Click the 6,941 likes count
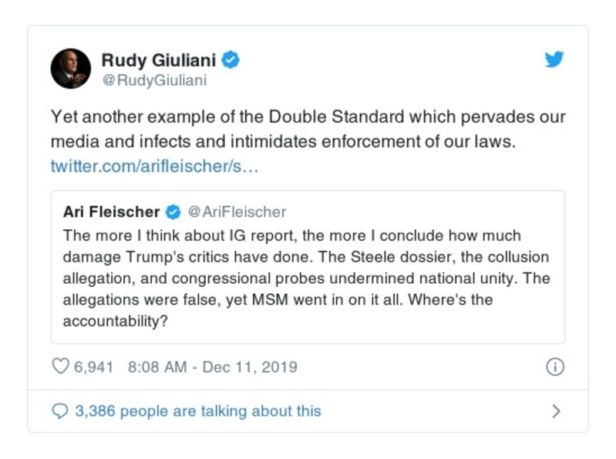The height and width of the screenshot is (459, 616). [x=93, y=366]
